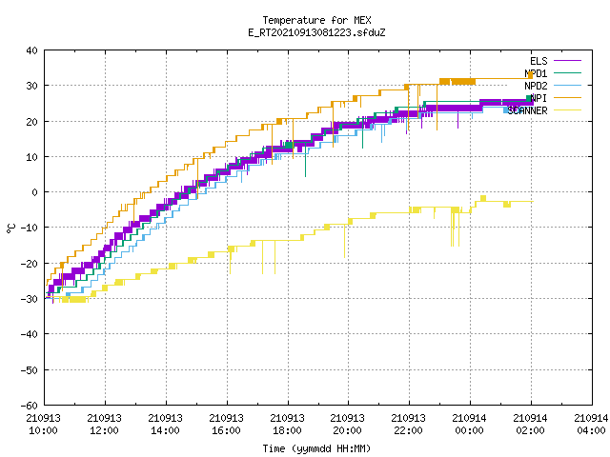610x457 pixels.
Task: Click the x-axis tick label 210913 20:00
Action: pos(347,425)
